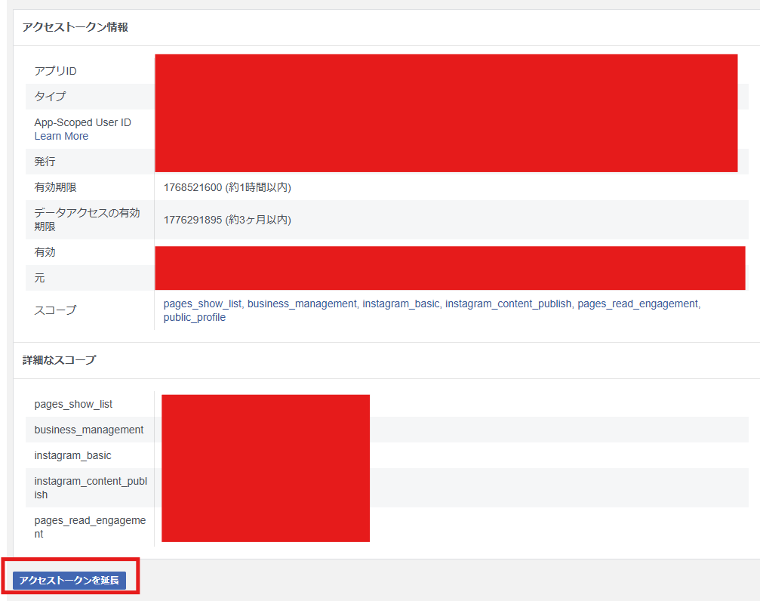Image resolution: width=760 pixels, height=601 pixels.
Task: Open the pages_show_list scope link
Action: [202, 304]
